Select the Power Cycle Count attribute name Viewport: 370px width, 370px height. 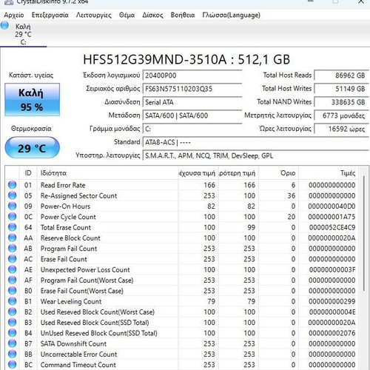point(68,217)
